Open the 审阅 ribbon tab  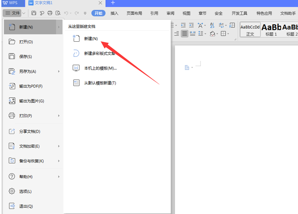170,13
